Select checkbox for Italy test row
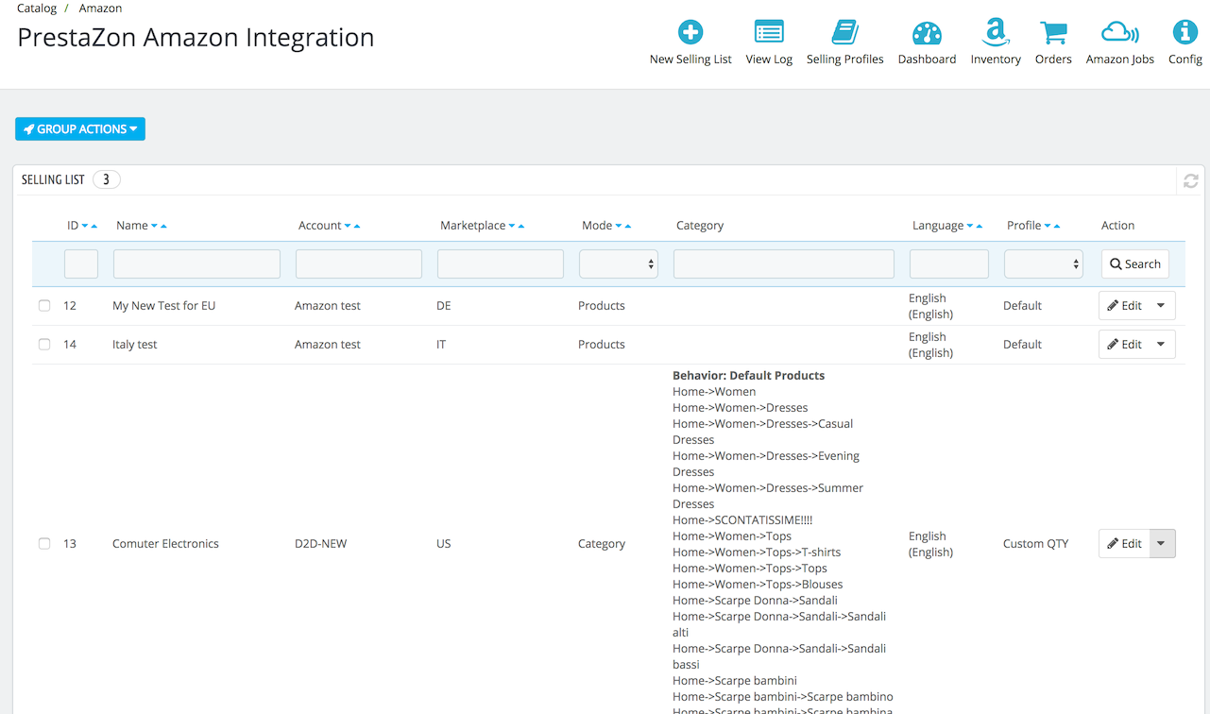 click(44, 345)
